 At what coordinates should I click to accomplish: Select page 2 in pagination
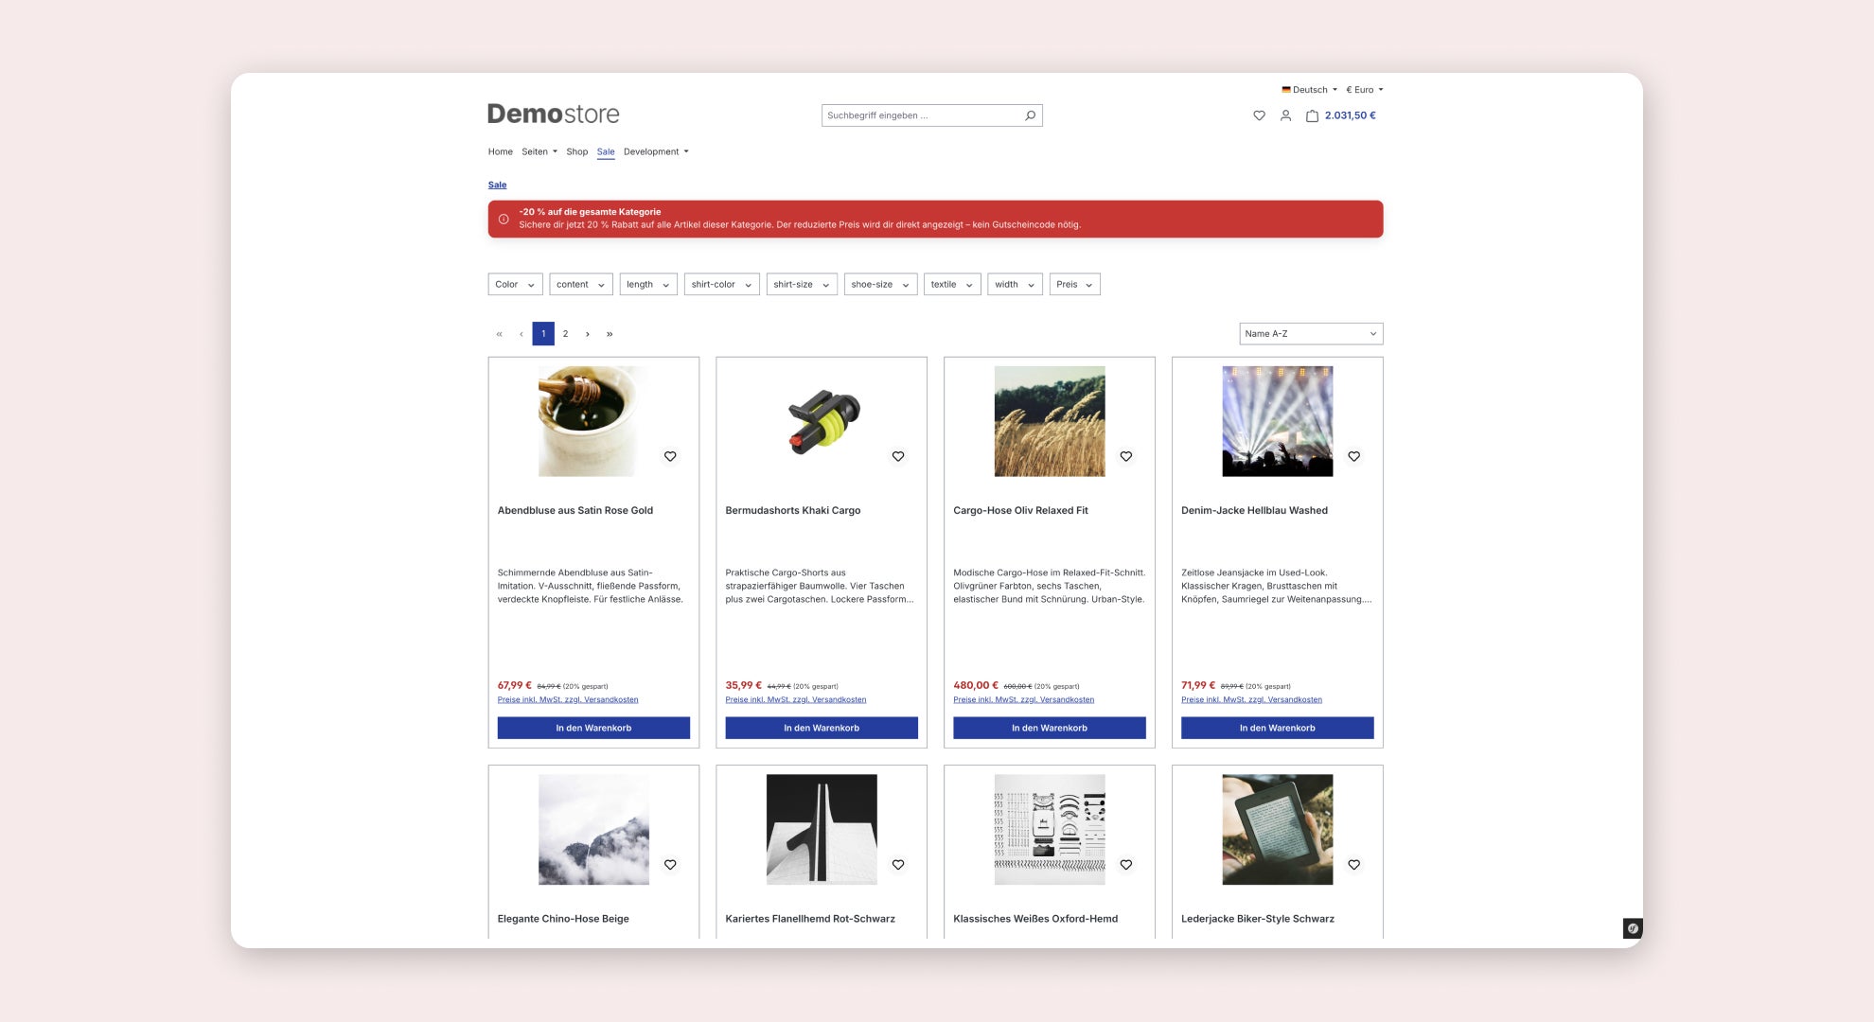point(566,334)
